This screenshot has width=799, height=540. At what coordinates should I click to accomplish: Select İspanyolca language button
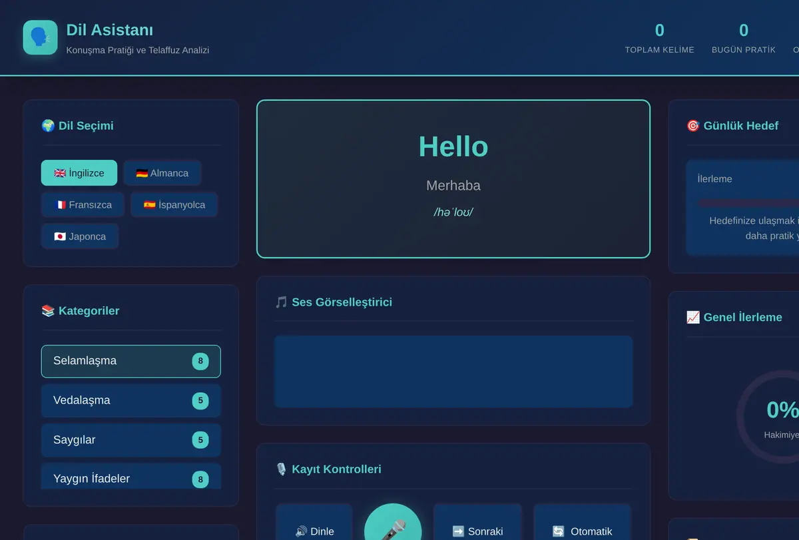pyautogui.click(x=174, y=204)
